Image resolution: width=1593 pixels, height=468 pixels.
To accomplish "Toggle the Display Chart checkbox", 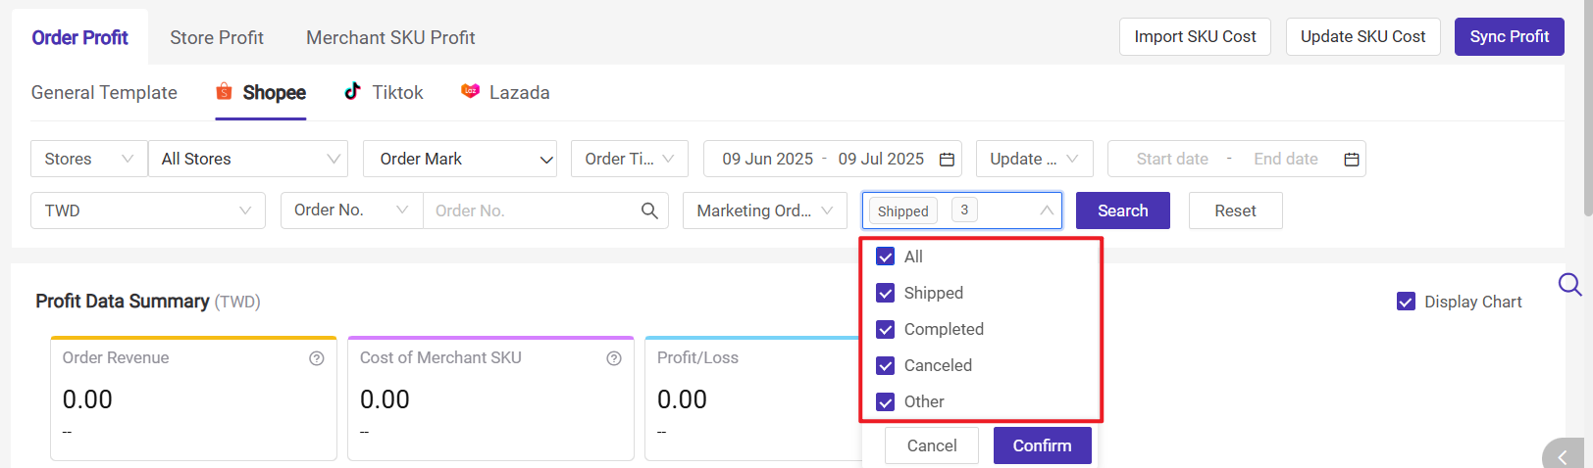I will tap(1406, 302).
